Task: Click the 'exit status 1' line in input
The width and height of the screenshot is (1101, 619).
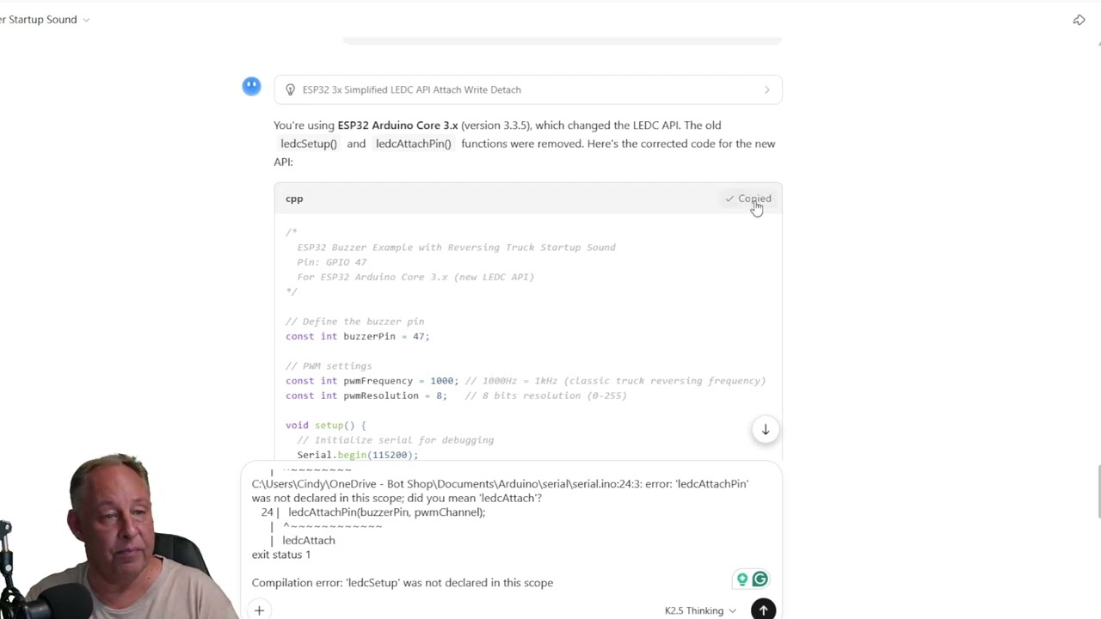Action: [x=281, y=555]
